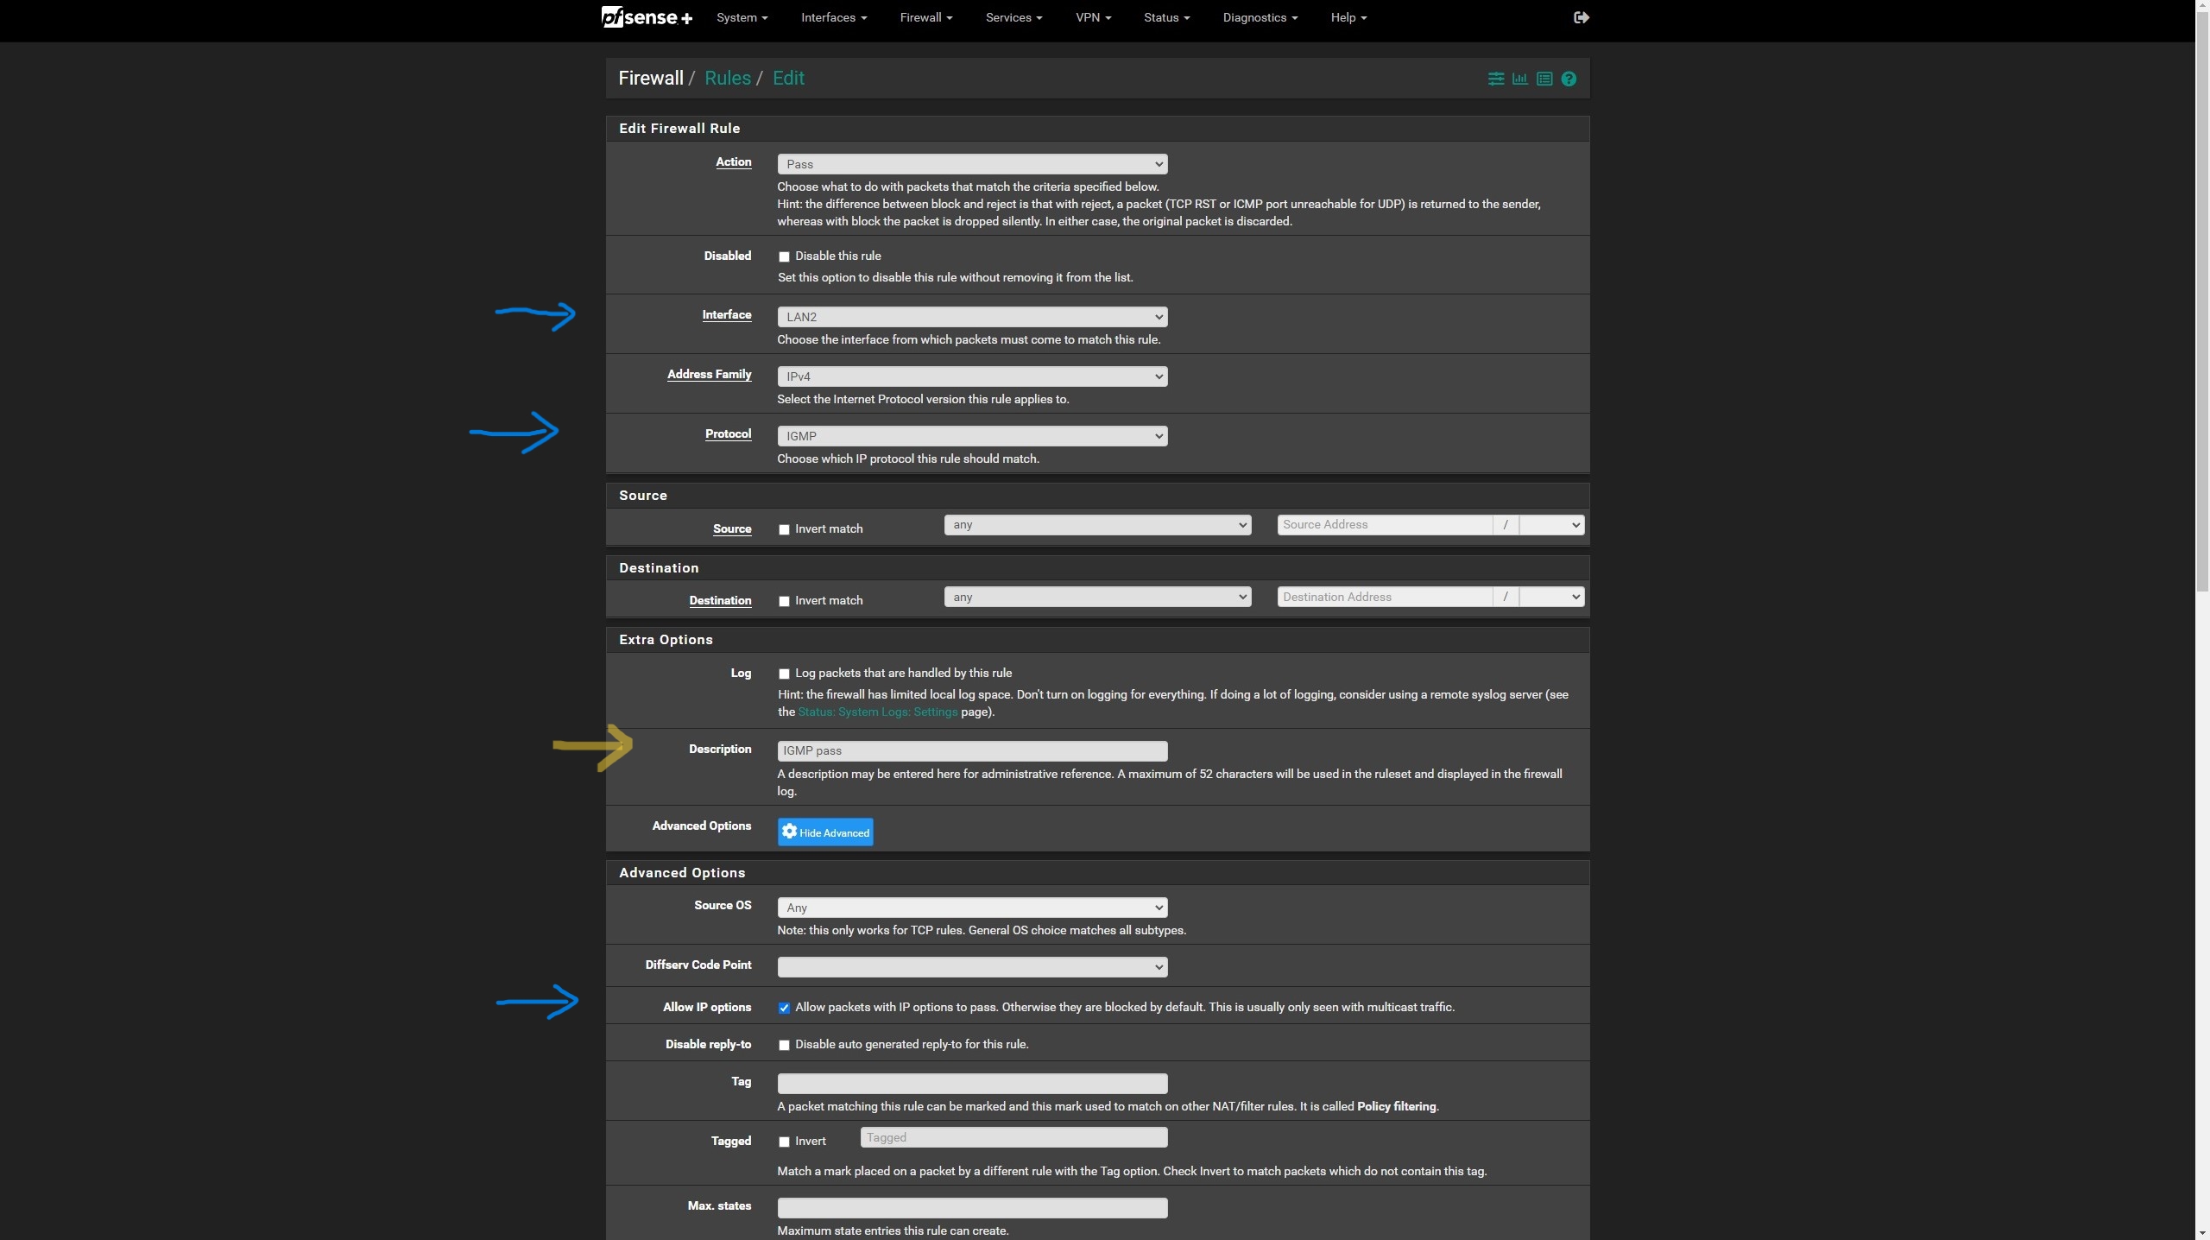Image resolution: width=2210 pixels, height=1240 pixels.
Task: Open the sliders settings shortcut icon
Action: tap(1495, 79)
